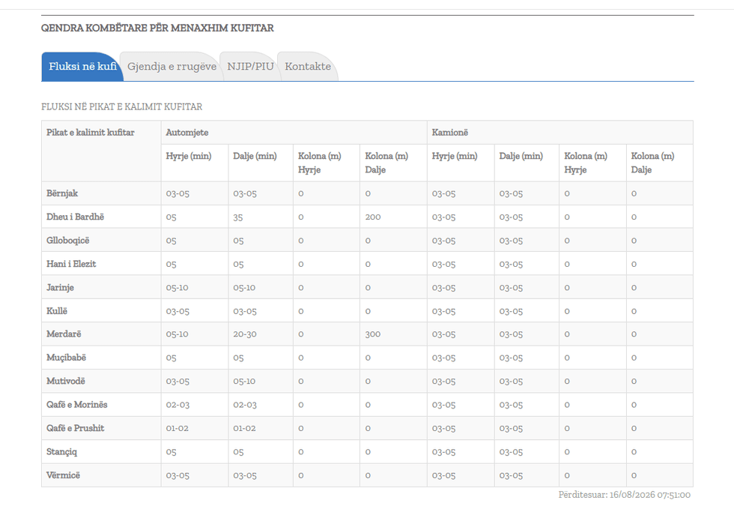The image size is (734, 512).
Task: Click Qafë e Prushit vehicle exit value 01-02
Action: (x=244, y=428)
